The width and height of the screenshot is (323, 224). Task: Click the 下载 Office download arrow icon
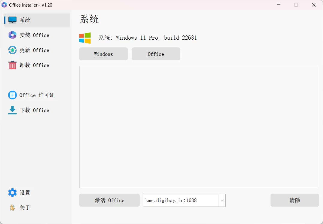pos(12,110)
